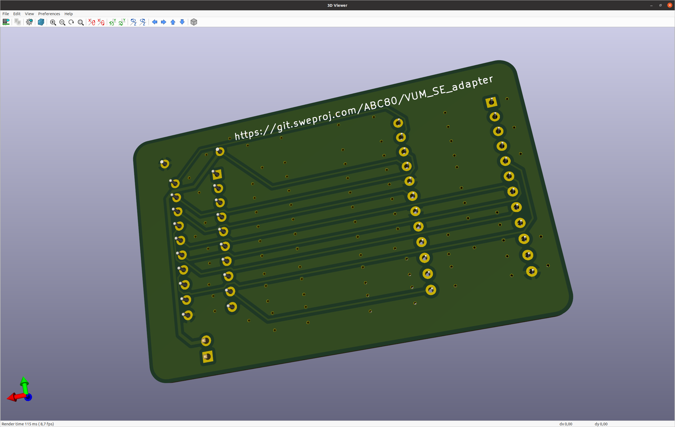The height and width of the screenshot is (427, 675).
Task: Toggle orthographic projection cube icon
Action: pyautogui.click(x=194, y=22)
